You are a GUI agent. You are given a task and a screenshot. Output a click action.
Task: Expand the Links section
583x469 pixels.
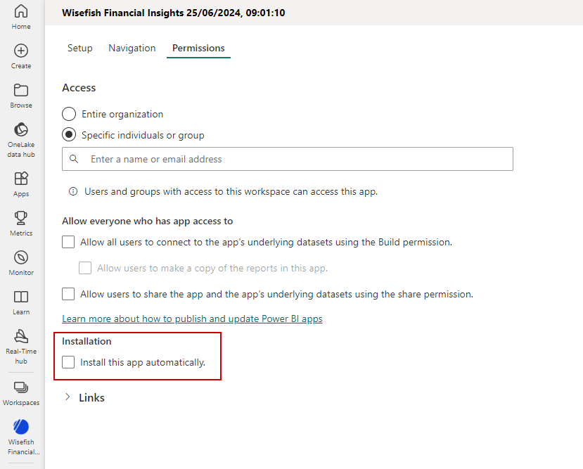click(x=68, y=397)
